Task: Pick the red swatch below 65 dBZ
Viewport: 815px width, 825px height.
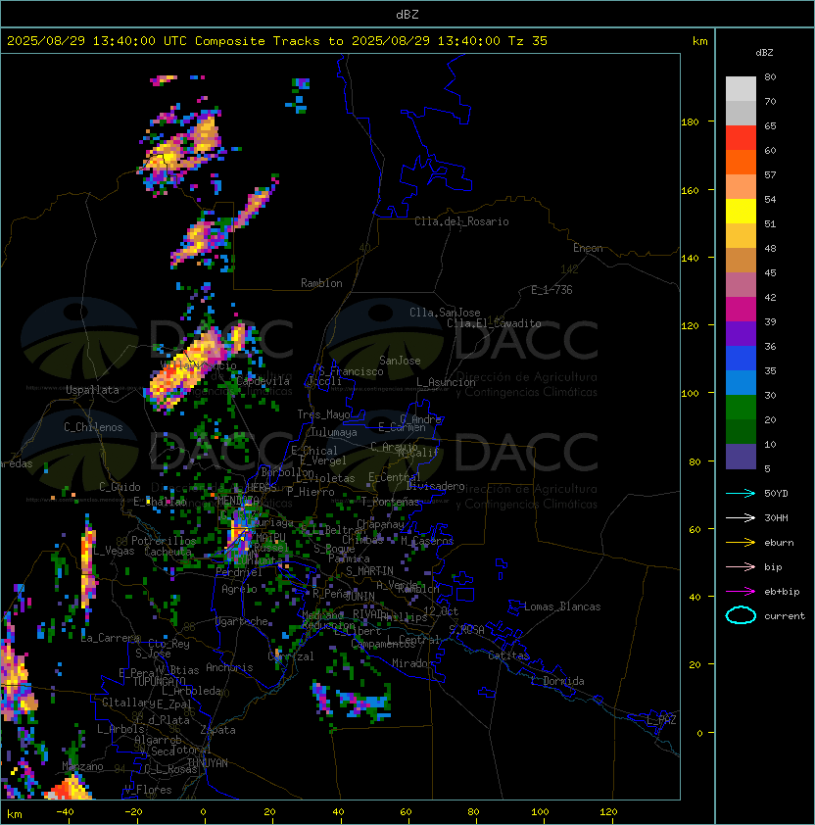Action: point(741,138)
